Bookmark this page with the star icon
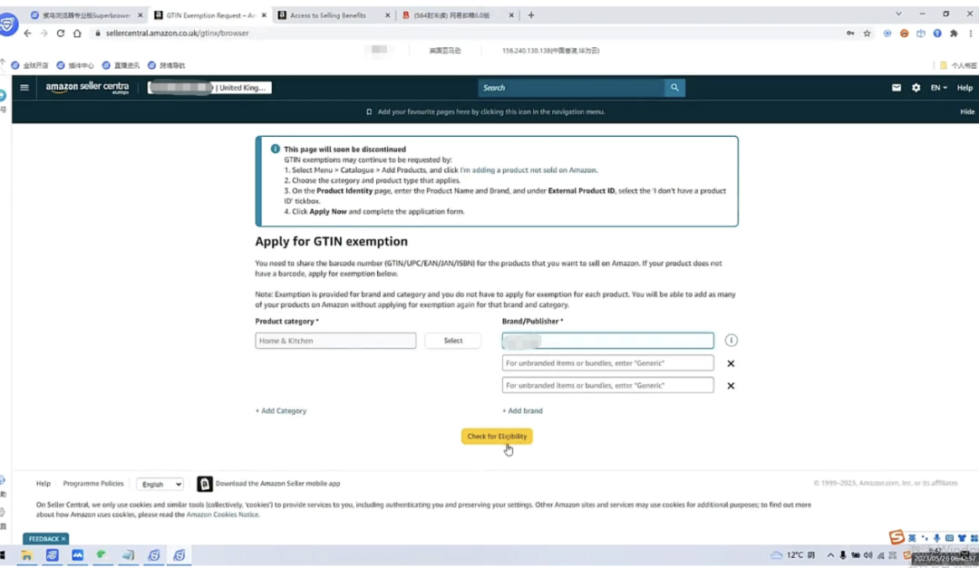 [x=868, y=34]
